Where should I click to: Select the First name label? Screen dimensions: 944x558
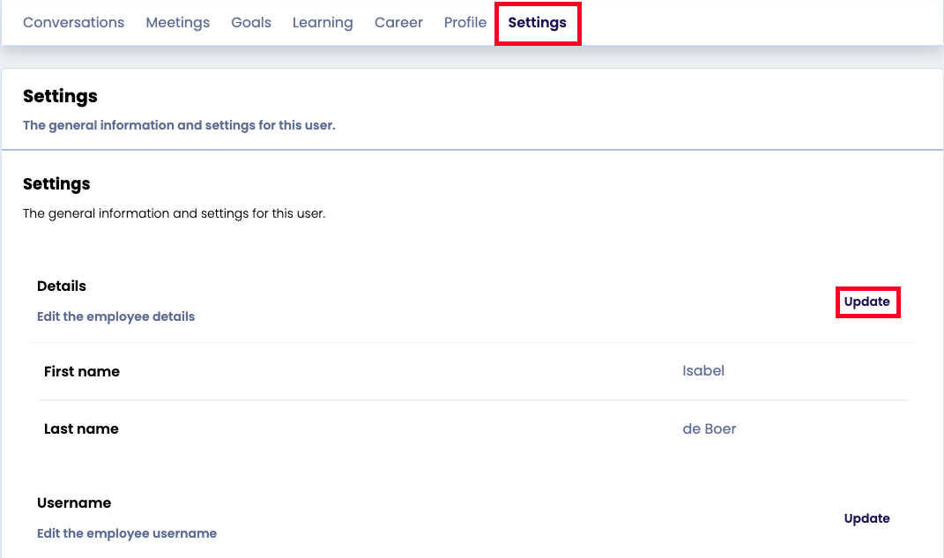click(x=82, y=372)
